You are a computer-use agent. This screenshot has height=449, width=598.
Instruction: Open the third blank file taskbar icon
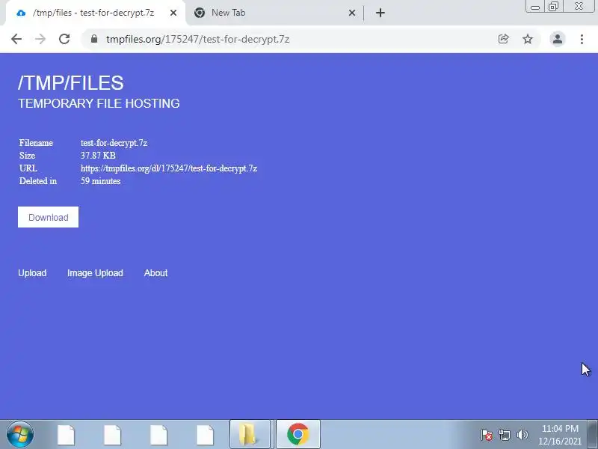tap(159, 435)
